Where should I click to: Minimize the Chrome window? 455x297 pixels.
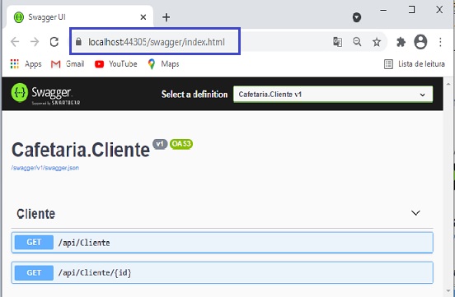pos(383,10)
